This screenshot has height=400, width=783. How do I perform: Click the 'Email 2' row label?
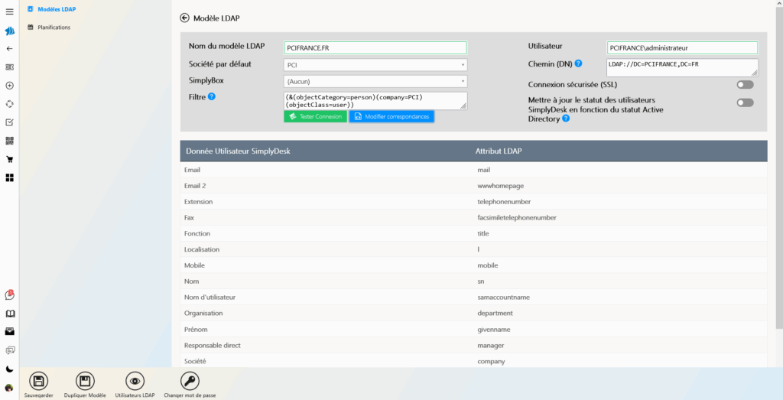[195, 186]
